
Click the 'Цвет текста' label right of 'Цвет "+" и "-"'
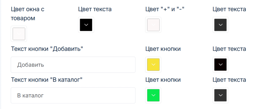point(229,9)
